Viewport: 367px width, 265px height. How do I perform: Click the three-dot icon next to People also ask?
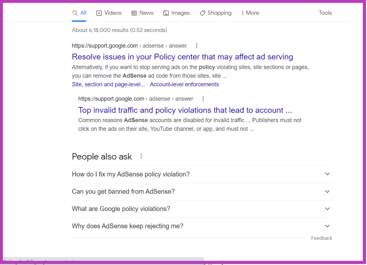[x=141, y=156]
